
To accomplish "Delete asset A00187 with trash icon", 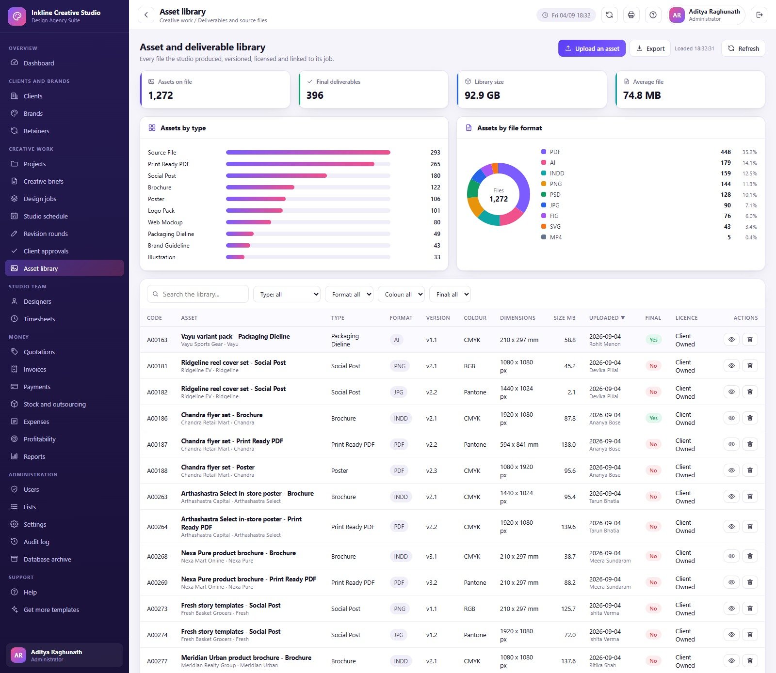I will [750, 444].
